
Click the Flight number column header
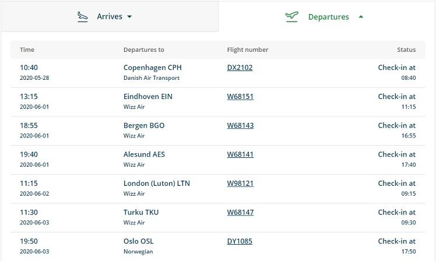point(248,50)
